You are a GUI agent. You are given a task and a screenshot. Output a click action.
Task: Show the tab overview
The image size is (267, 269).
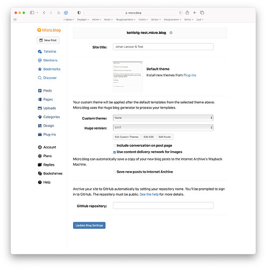click(202, 12)
